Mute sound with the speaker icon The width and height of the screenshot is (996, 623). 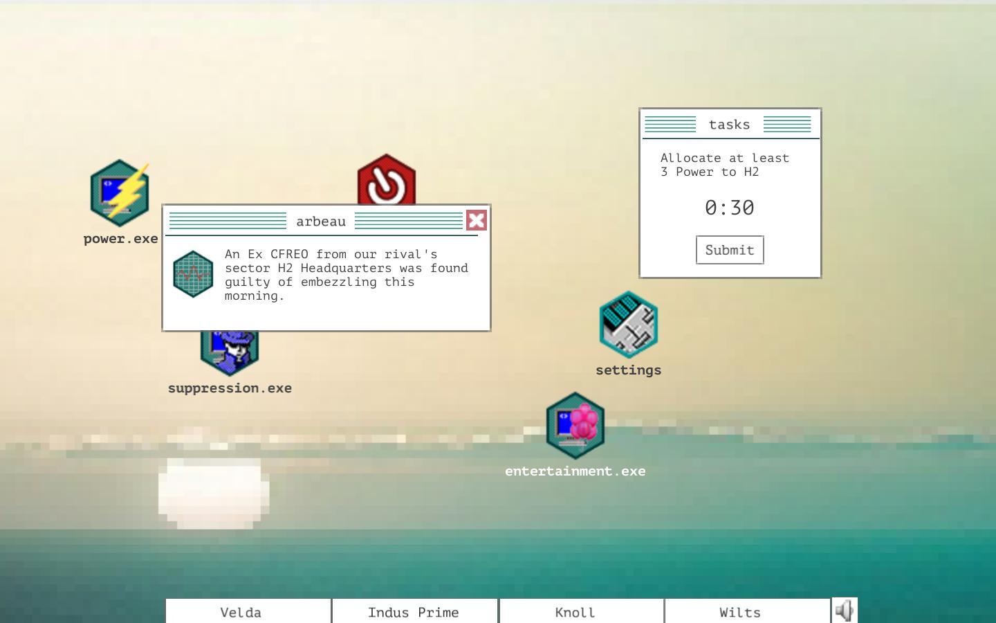tap(845, 611)
